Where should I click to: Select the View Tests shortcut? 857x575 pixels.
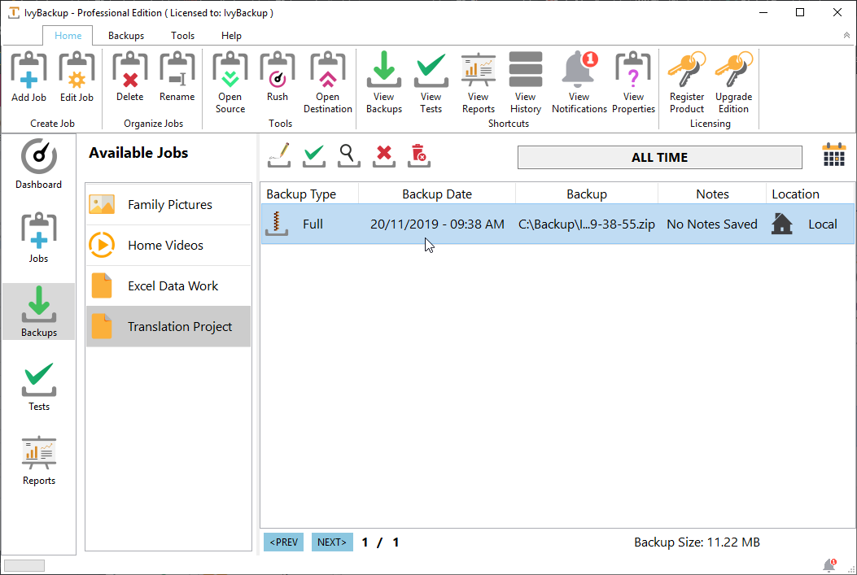tap(431, 82)
